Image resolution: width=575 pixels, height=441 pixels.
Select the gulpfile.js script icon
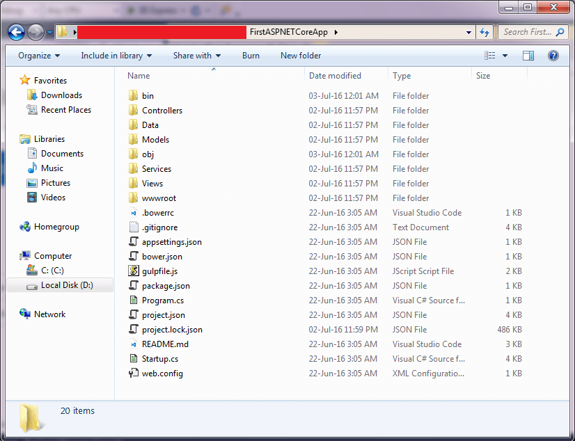coord(134,271)
